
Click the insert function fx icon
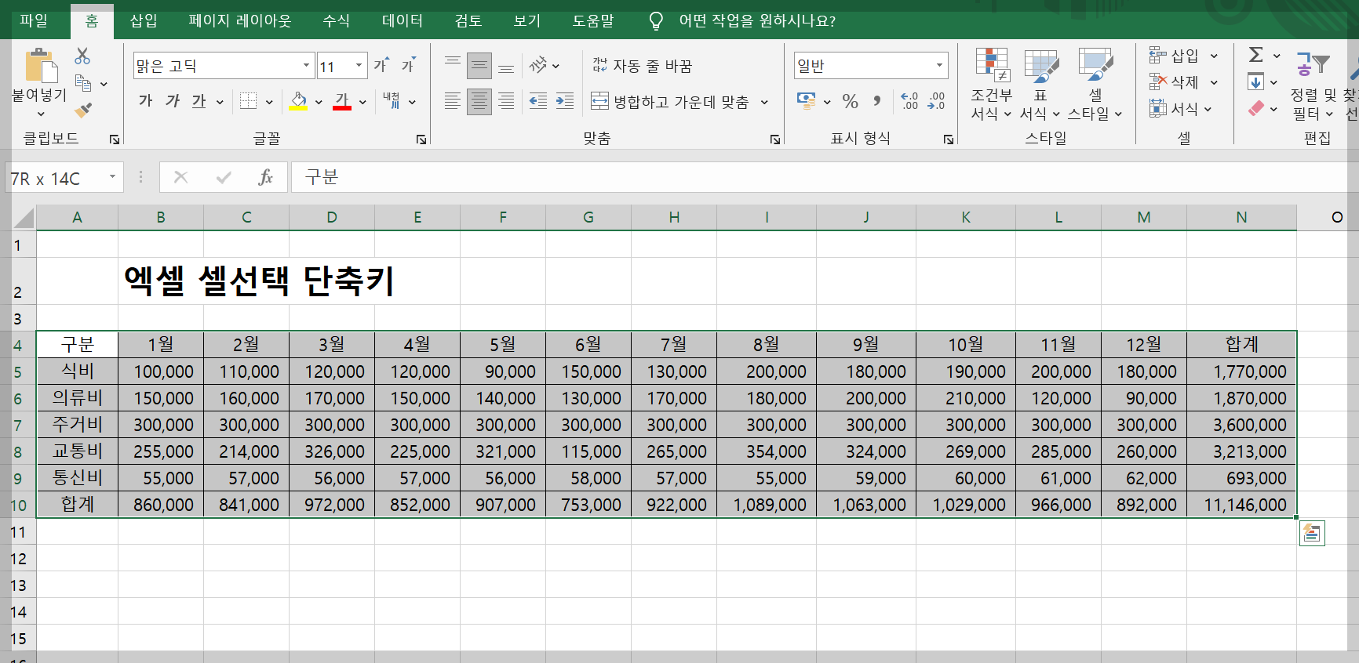266,177
